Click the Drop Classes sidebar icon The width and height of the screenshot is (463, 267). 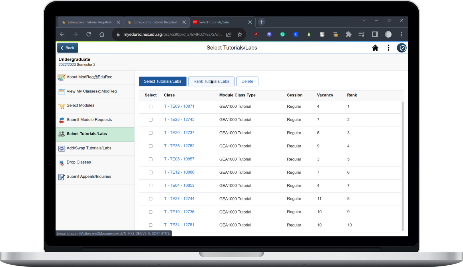point(61,163)
